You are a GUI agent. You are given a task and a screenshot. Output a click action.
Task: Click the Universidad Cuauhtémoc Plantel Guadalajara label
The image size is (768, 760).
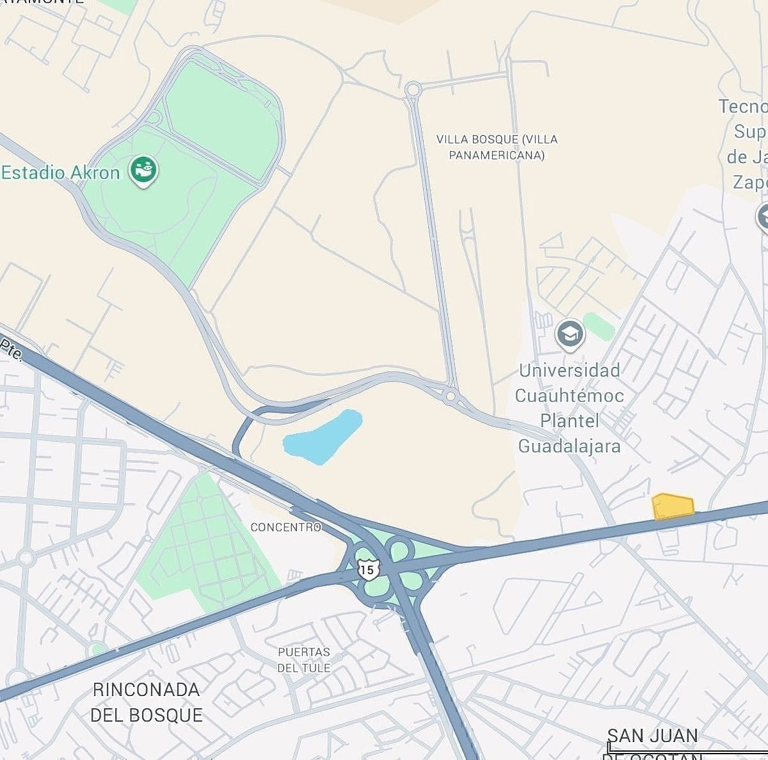(569, 408)
